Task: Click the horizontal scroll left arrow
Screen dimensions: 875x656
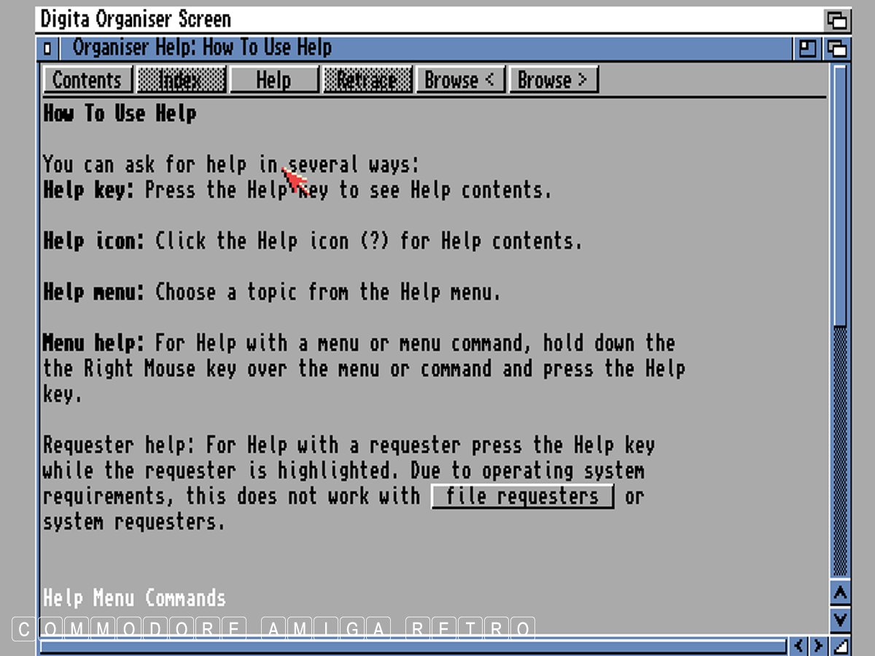Action: click(x=800, y=646)
